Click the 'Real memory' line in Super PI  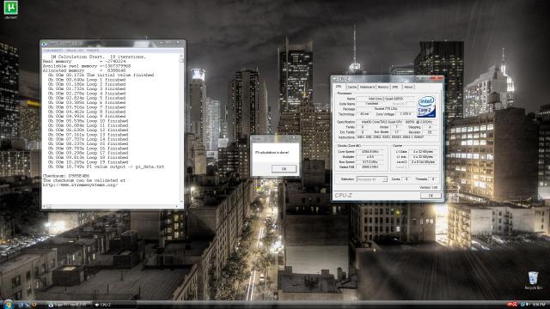click(84, 61)
